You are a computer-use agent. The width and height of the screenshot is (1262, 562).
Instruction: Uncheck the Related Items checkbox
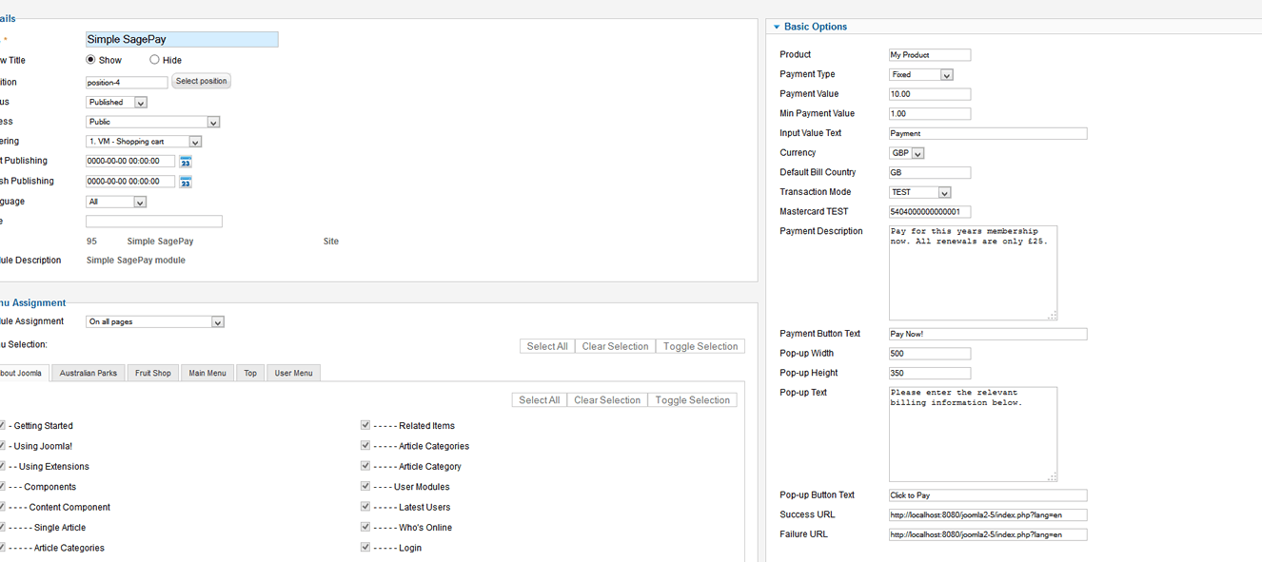coord(365,425)
